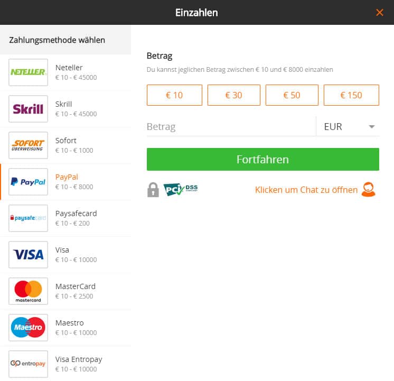Select the € 10 preset amount

point(174,95)
